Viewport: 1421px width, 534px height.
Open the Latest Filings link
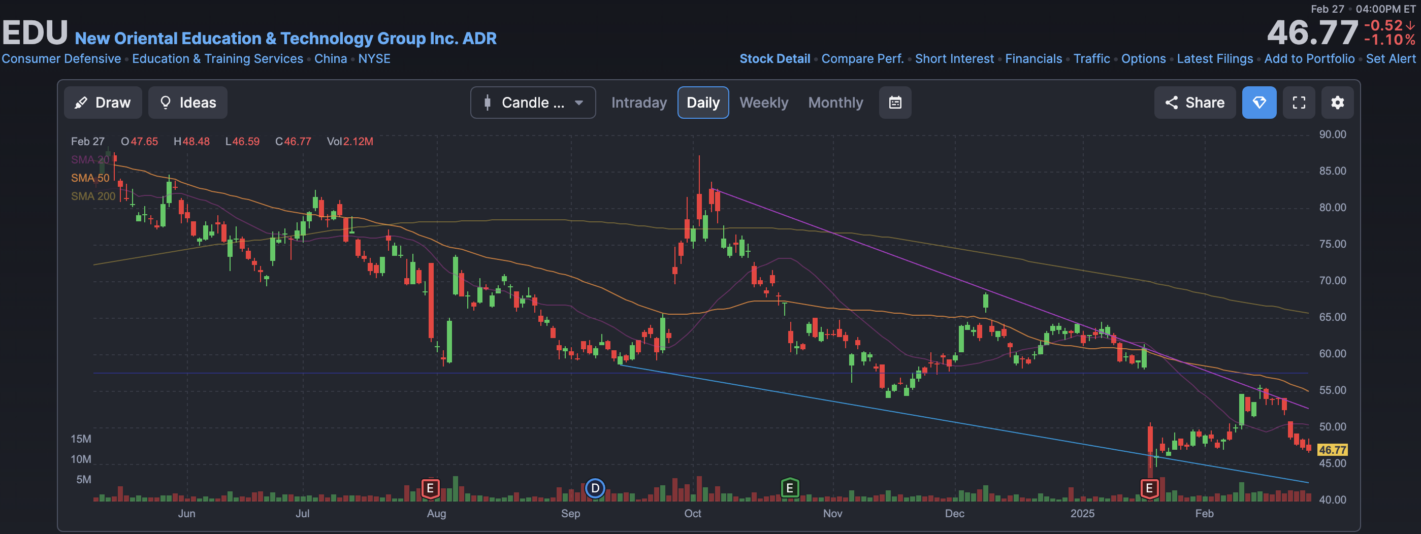1215,59
